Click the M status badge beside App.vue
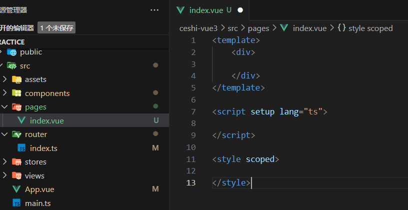Viewport: 408px width, 210px height. (x=155, y=189)
